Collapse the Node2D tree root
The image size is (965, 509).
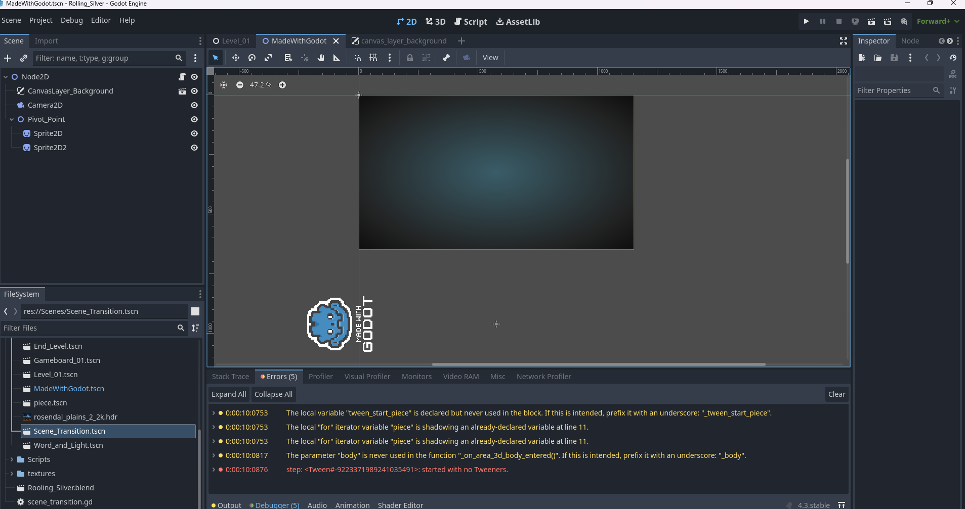(6, 77)
